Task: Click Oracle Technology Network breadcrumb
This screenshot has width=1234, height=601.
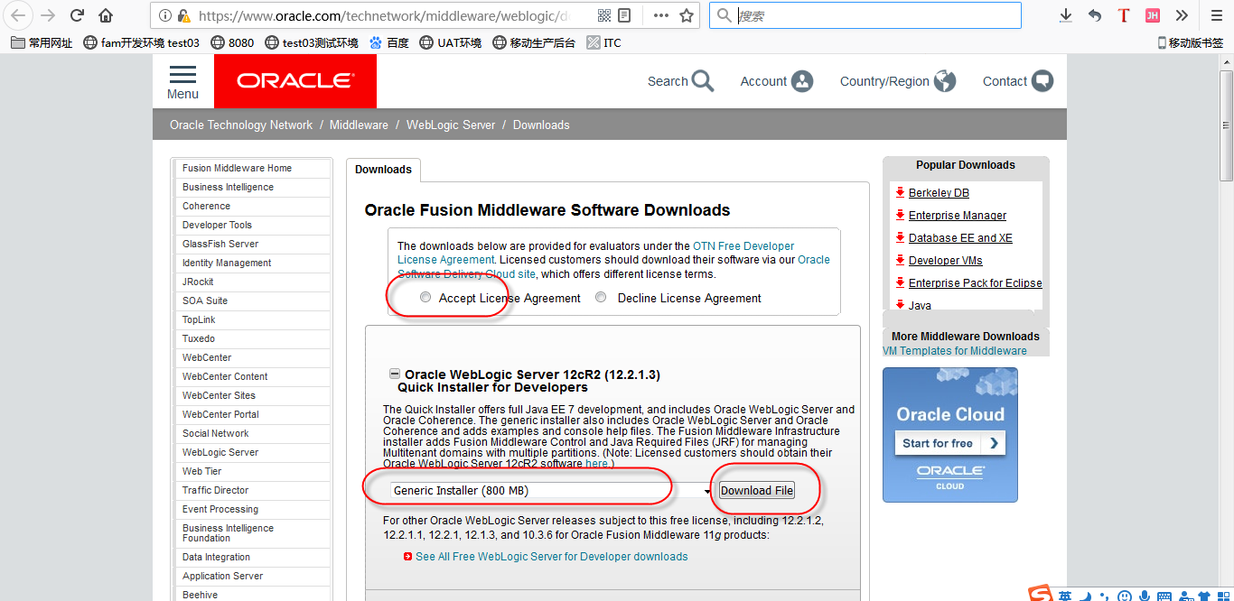Action: [x=241, y=125]
